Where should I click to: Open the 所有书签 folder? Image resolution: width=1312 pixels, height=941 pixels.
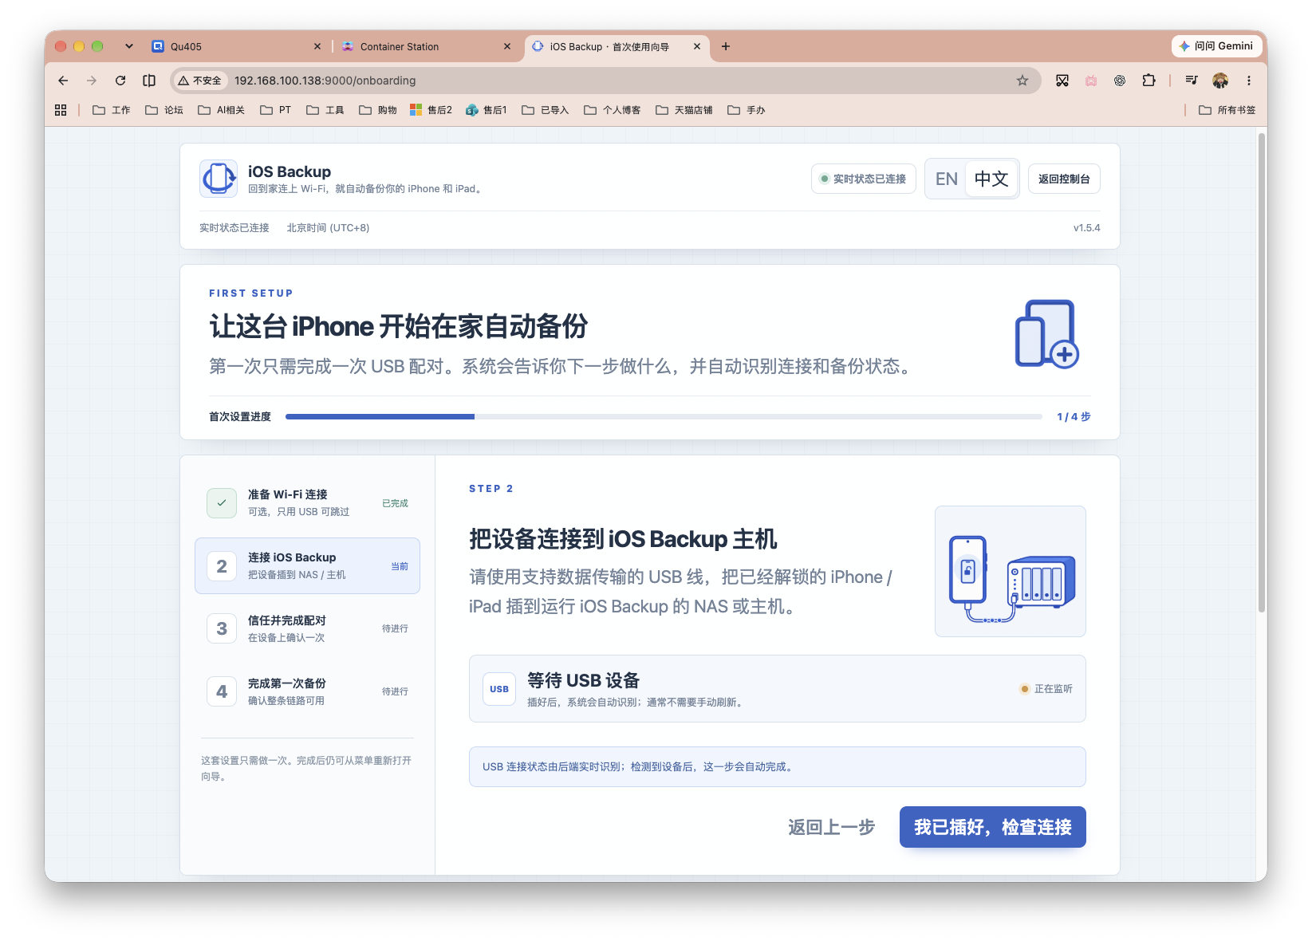(x=1227, y=110)
